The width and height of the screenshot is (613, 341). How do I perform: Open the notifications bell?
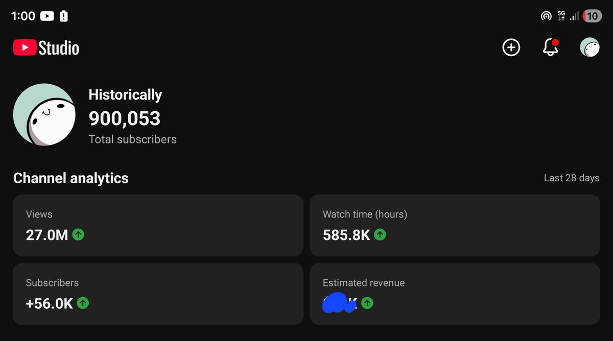[550, 47]
